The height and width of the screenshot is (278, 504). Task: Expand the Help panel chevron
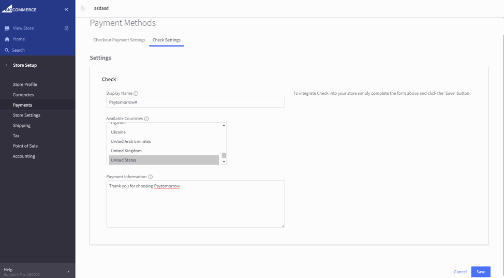pyautogui.click(x=68, y=272)
